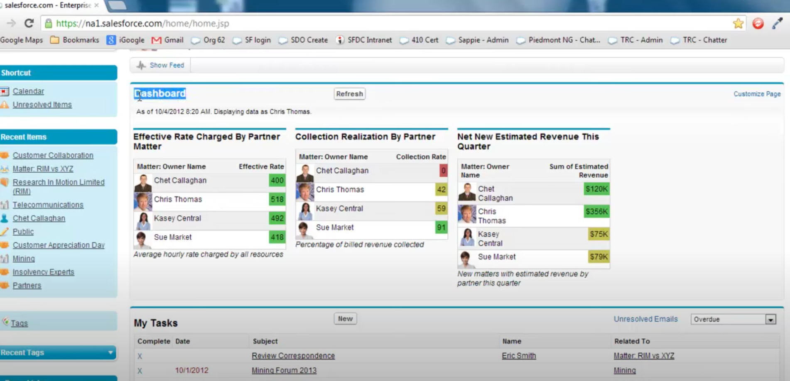
Task: Click the Show Feed pulse icon
Action: pyautogui.click(x=141, y=65)
